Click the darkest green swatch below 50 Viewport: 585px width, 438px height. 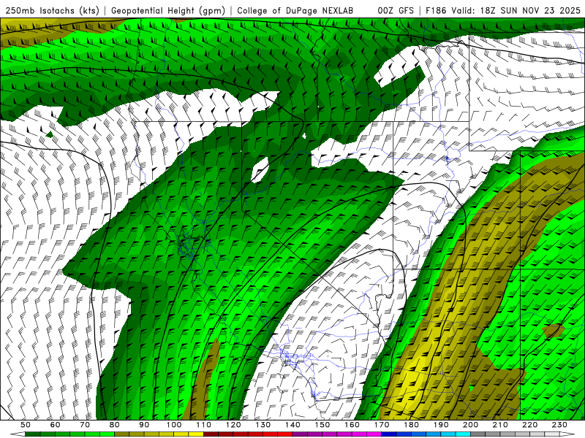coord(33,434)
